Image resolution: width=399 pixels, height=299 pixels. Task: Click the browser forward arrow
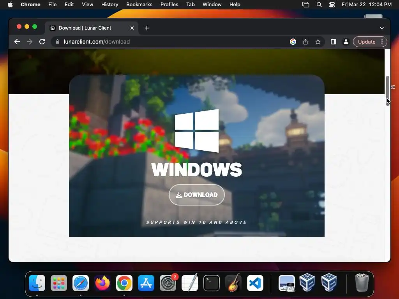(30, 42)
